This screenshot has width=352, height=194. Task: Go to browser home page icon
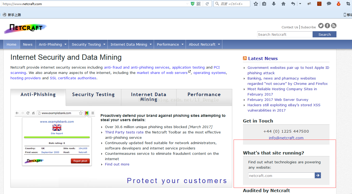point(283,4)
